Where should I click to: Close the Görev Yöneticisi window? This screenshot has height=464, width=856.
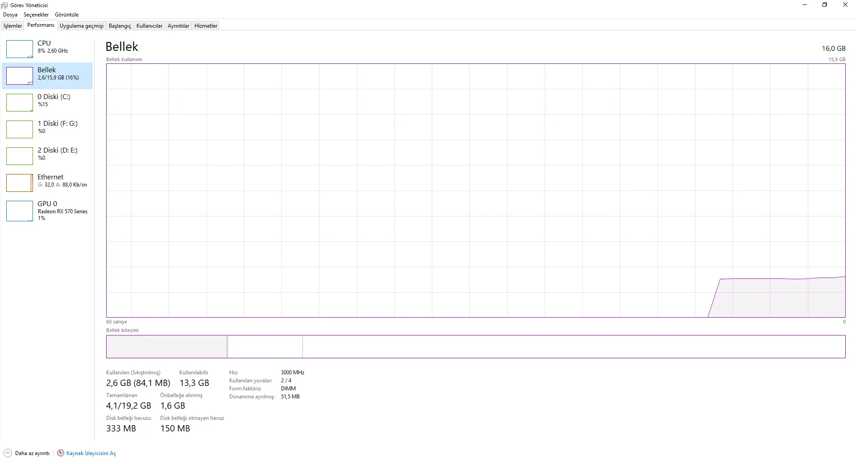(845, 5)
